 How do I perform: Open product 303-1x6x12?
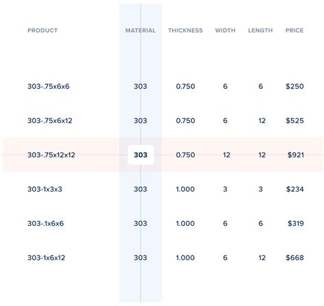pyautogui.click(x=46, y=257)
